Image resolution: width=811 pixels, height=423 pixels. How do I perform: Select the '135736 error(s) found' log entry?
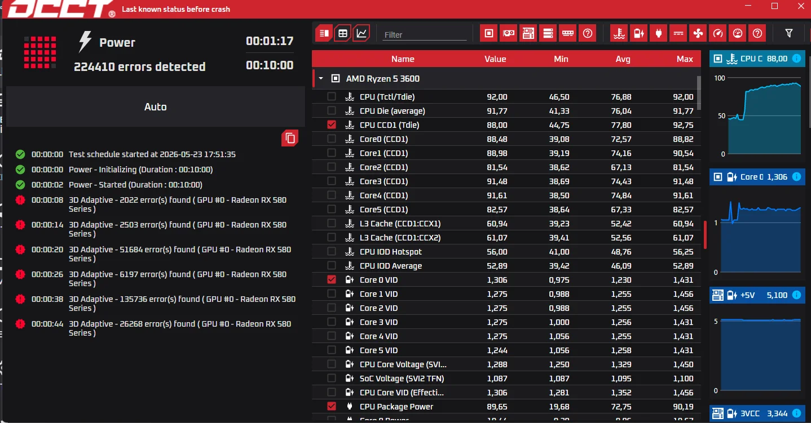click(182, 304)
